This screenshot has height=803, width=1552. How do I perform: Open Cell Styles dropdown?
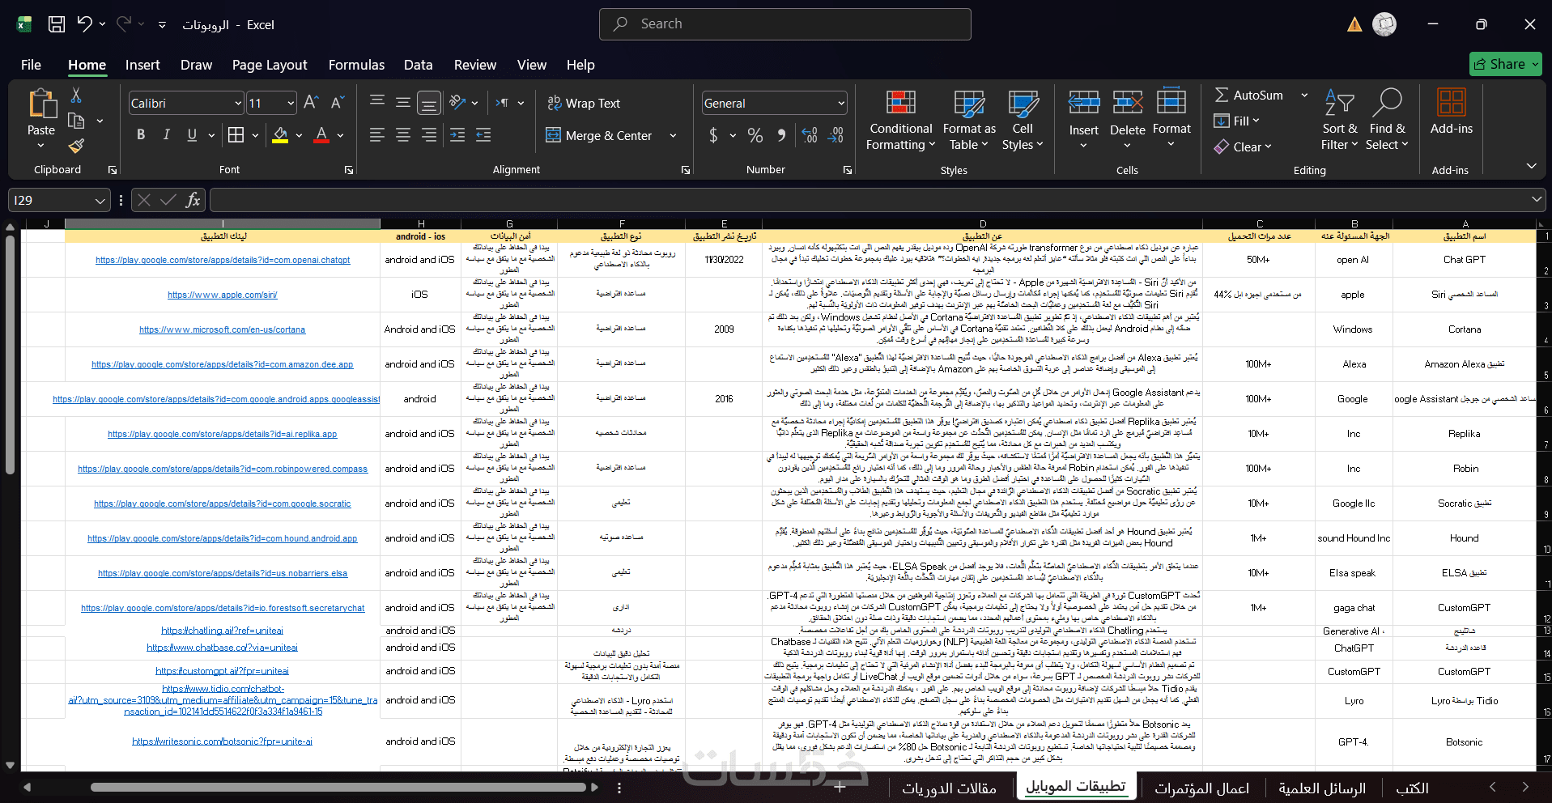(1023, 120)
